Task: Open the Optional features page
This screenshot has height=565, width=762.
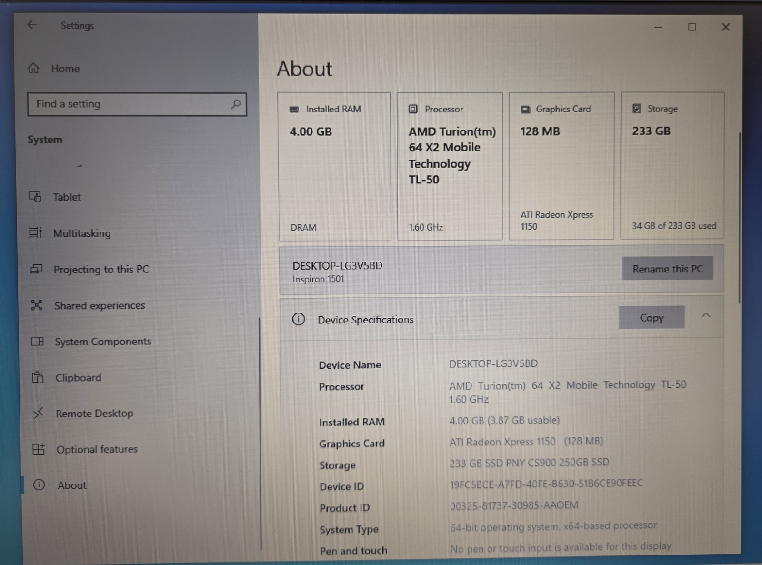Action: tap(97, 449)
